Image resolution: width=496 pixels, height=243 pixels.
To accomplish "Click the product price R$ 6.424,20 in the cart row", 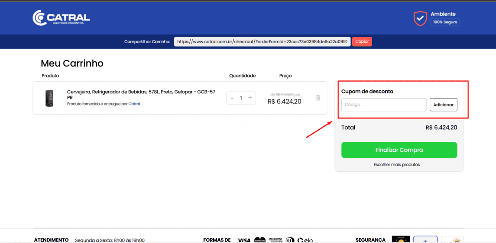I will pyautogui.click(x=284, y=102).
